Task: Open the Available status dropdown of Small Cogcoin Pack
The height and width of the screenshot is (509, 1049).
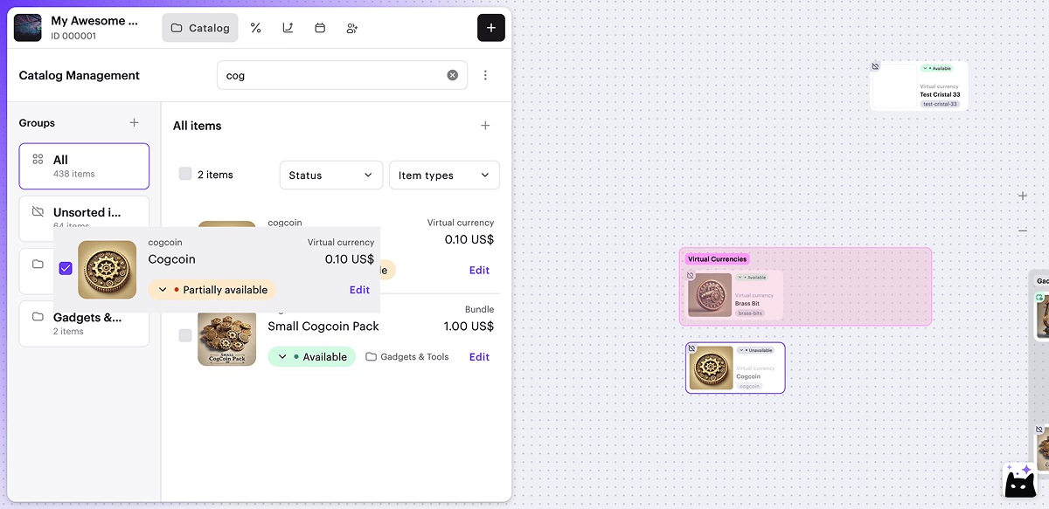Action: [x=311, y=357]
